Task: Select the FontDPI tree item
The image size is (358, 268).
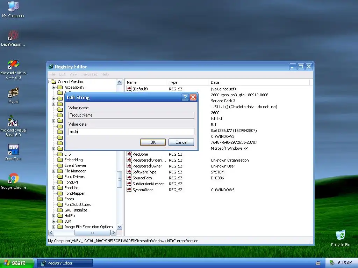Action: [71, 182]
